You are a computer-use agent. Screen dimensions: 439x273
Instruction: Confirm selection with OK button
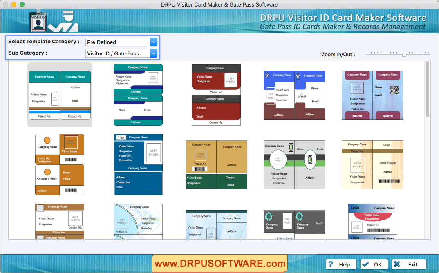click(374, 264)
